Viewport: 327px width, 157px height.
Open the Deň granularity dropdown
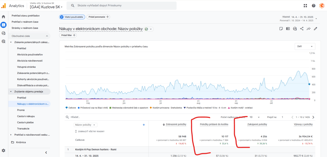305,46
